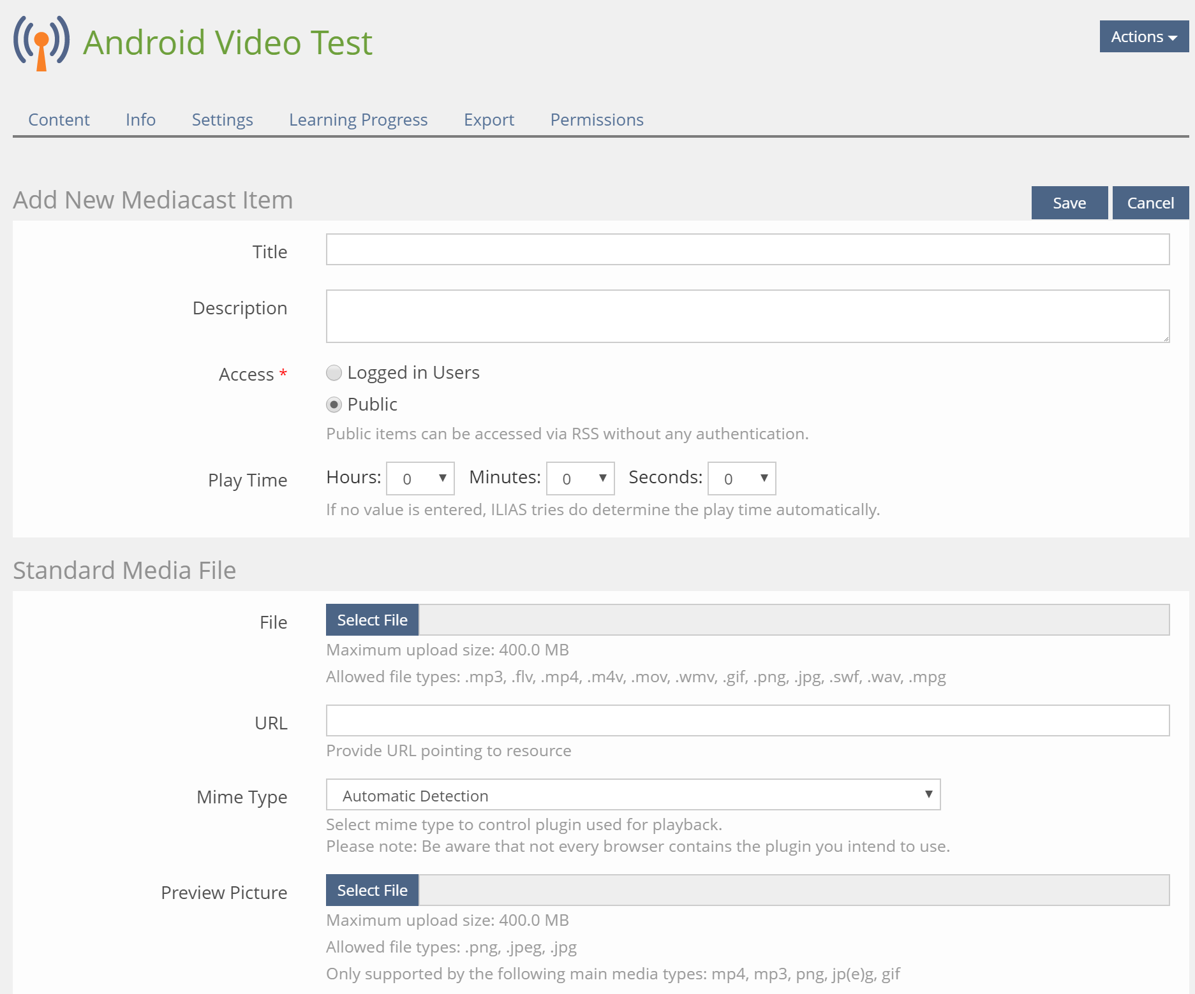Click into the URL input field
Image resolution: width=1195 pixels, height=994 pixels.
coord(747,721)
